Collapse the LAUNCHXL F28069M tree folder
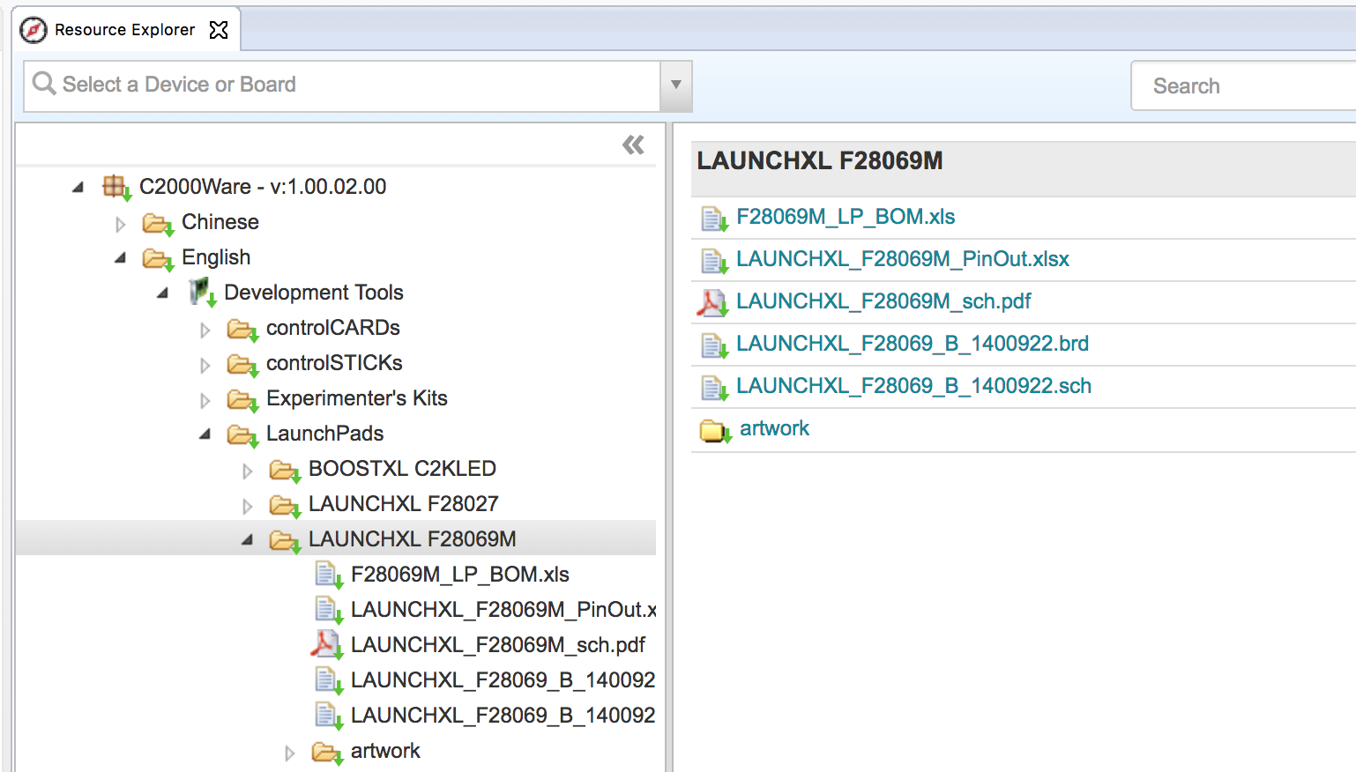 coord(248,540)
